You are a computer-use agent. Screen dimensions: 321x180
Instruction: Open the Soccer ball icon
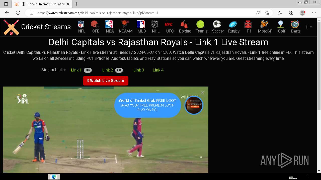click(x=217, y=24)
